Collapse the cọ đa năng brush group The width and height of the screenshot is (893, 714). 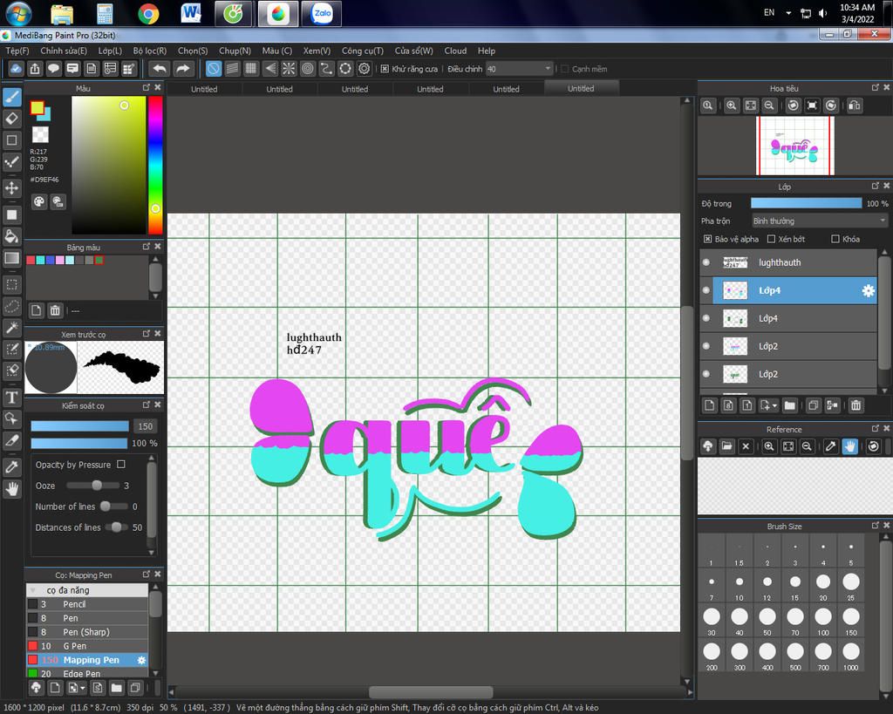click(32, 590)
